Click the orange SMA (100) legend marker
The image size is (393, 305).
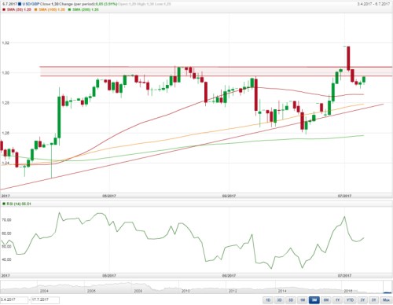click(35, 9)
